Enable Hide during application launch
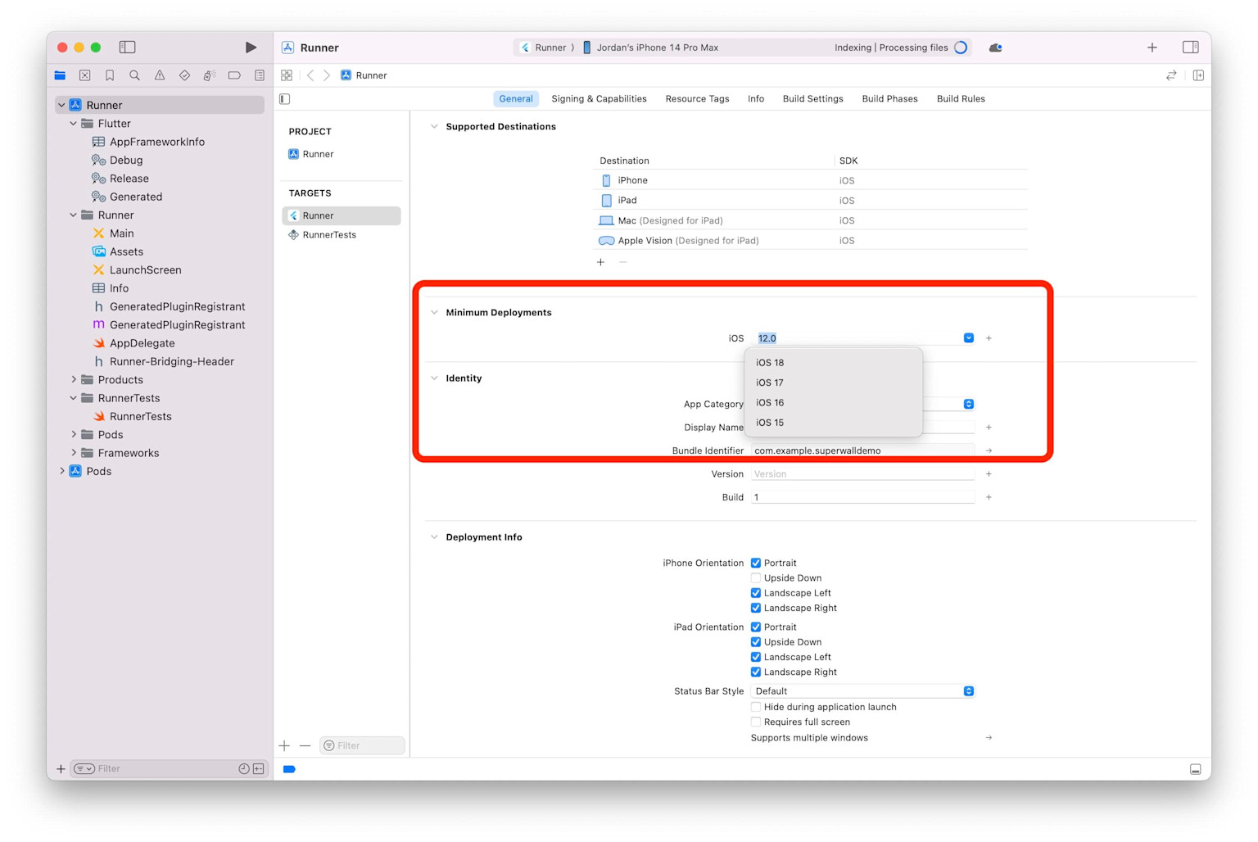 [756, 707]
